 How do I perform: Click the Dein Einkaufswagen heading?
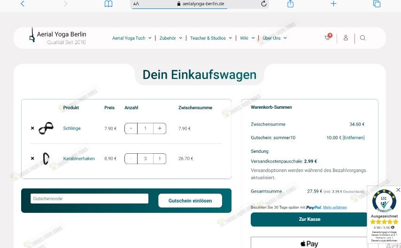click(200, 75)
